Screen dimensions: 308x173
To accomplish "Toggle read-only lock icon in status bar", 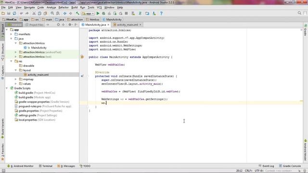I will tap(299, 171).
